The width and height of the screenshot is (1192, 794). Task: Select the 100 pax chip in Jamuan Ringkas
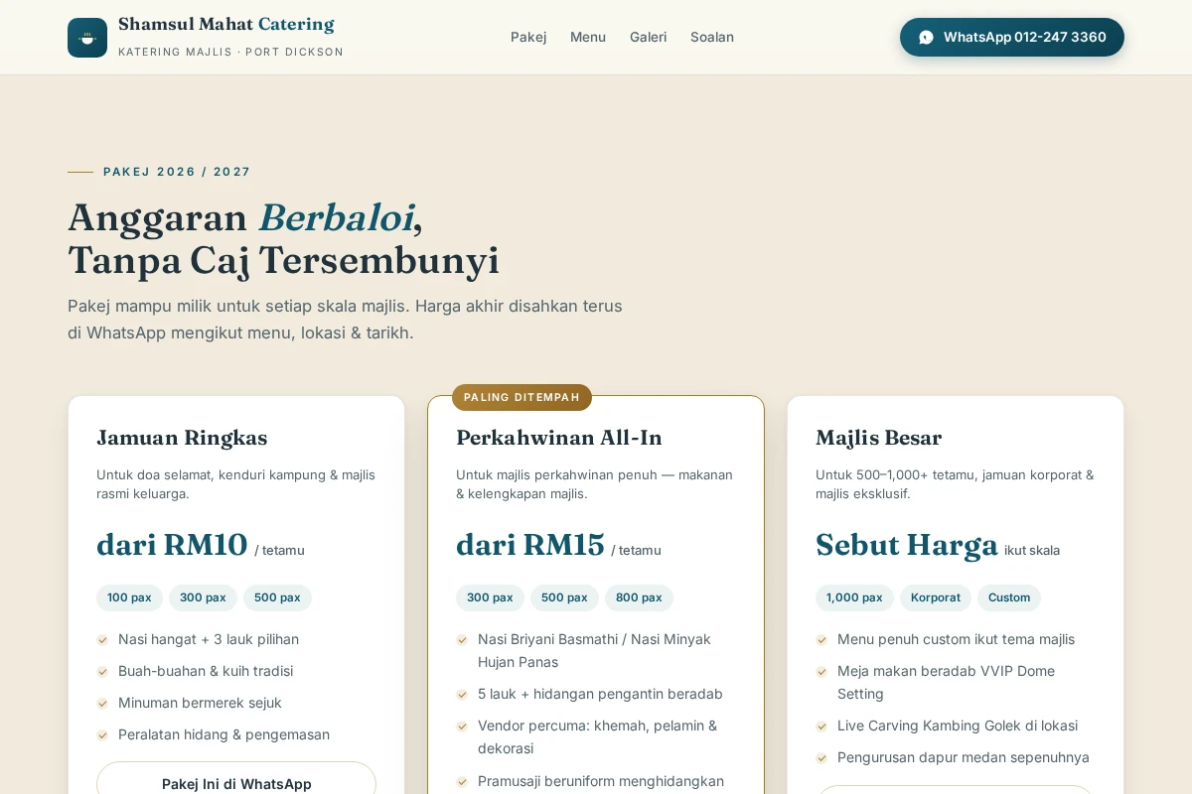coord(129,597)
